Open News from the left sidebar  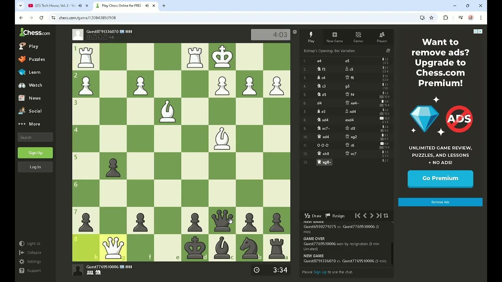pos(29,98)
